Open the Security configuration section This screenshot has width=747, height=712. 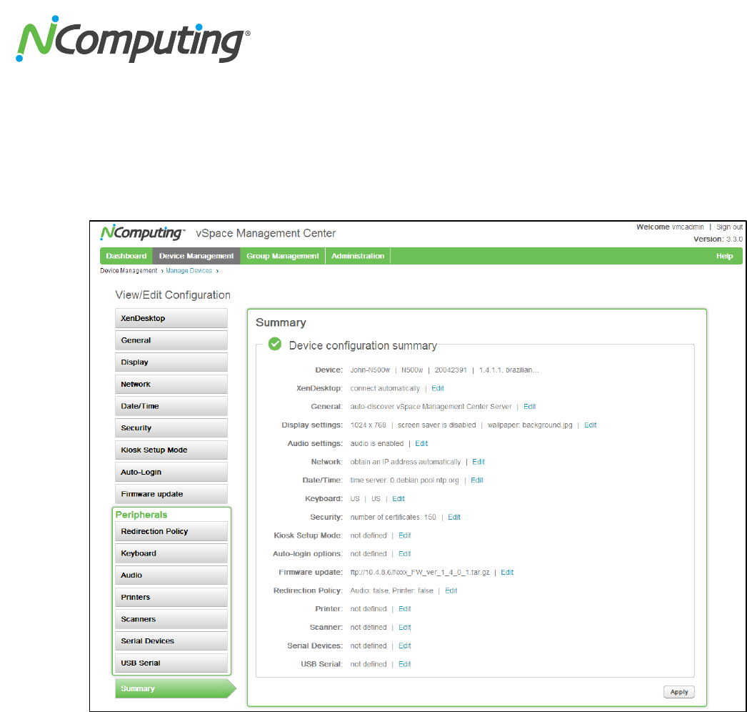coord(171,427)
